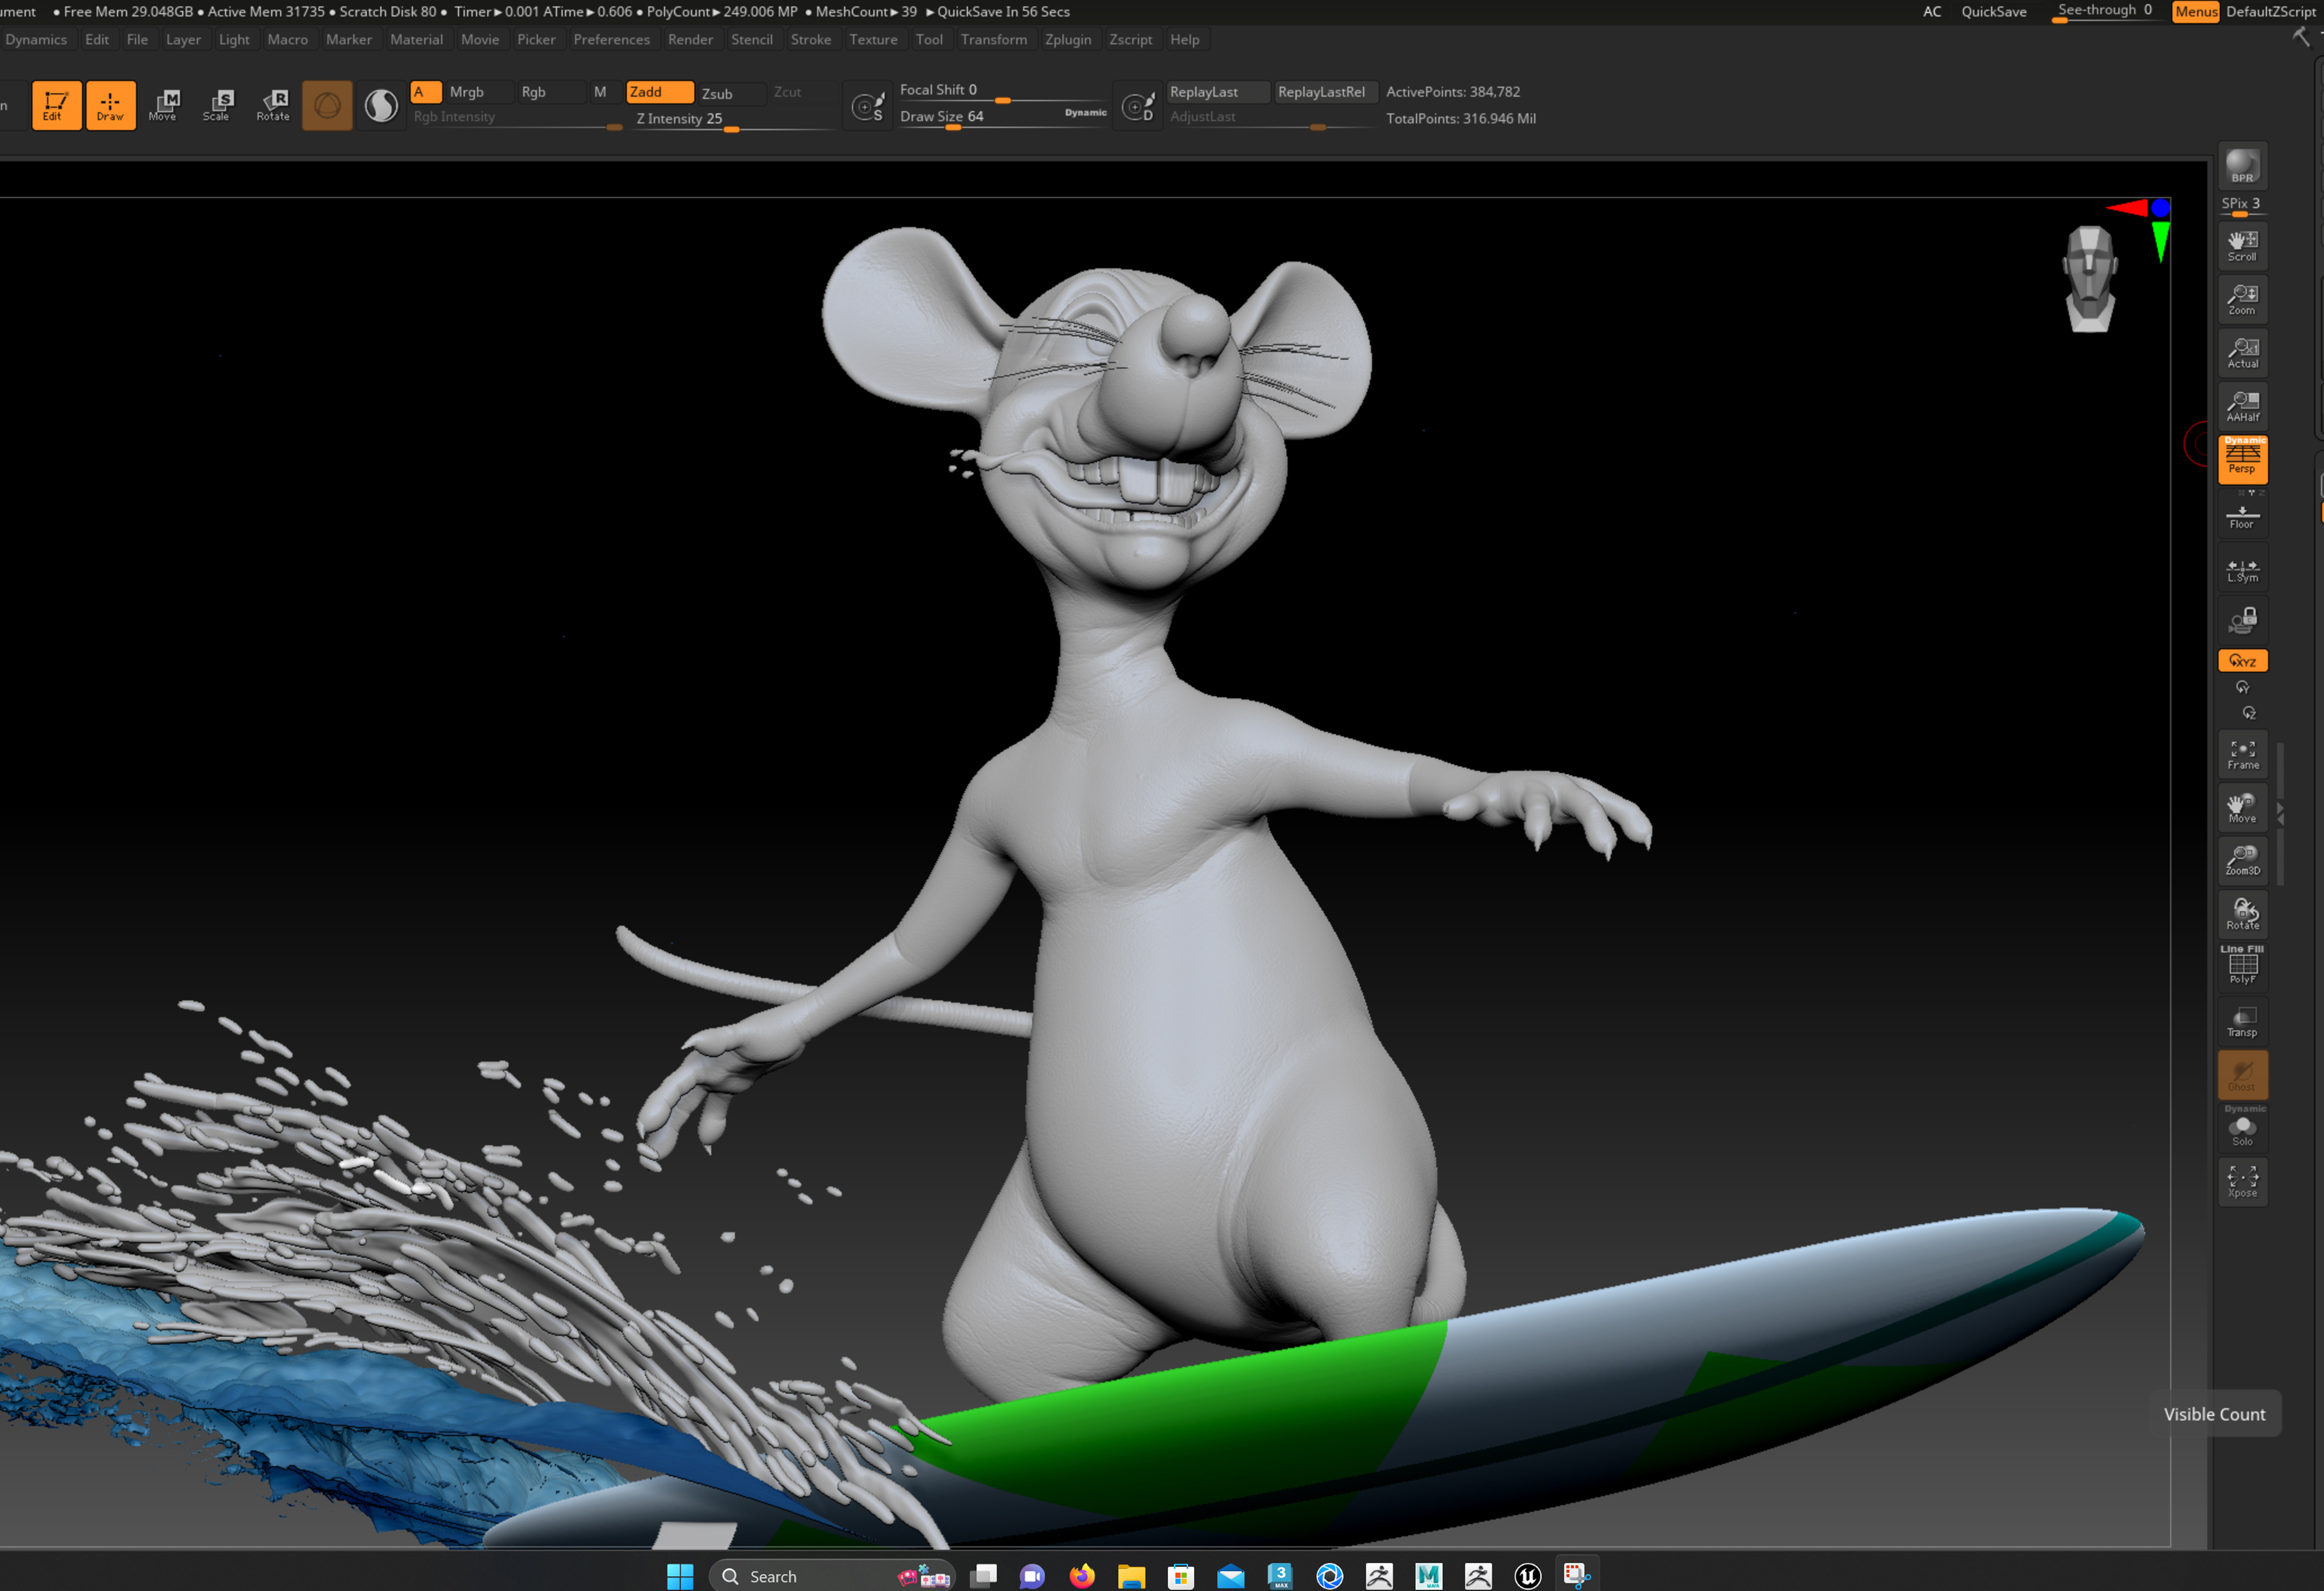
Task: Click the ReplayLast button
Action: point(1217,92)
